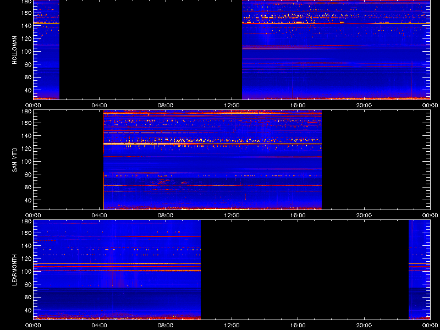
Task: Select the 120 frequency tick on San Vito axis
Action: (x=25, y=148)
